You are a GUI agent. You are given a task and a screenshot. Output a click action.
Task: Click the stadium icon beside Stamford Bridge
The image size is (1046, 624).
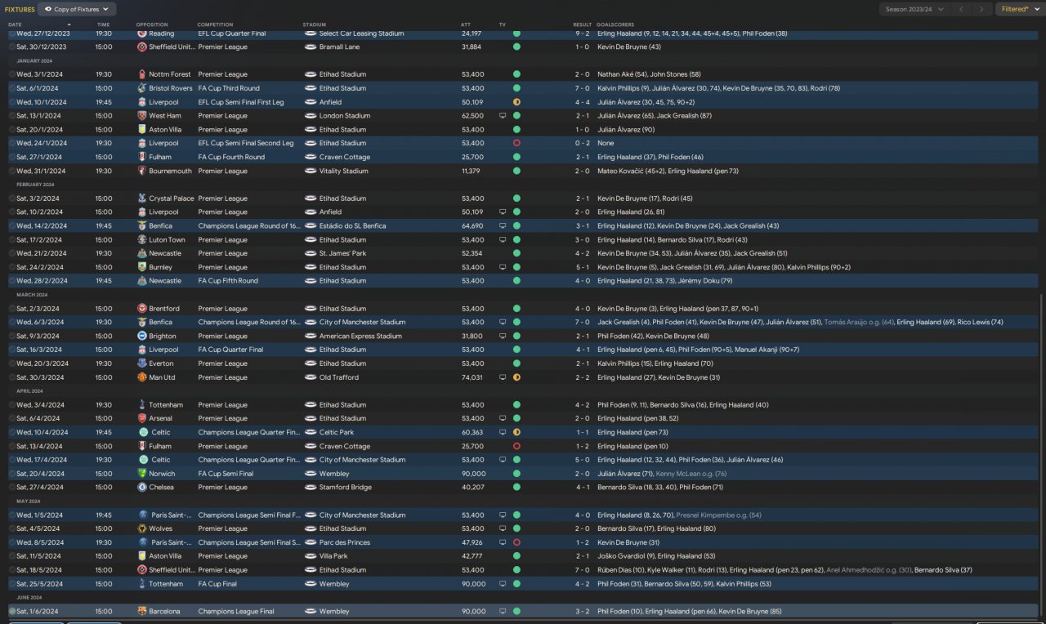(310, 488)
